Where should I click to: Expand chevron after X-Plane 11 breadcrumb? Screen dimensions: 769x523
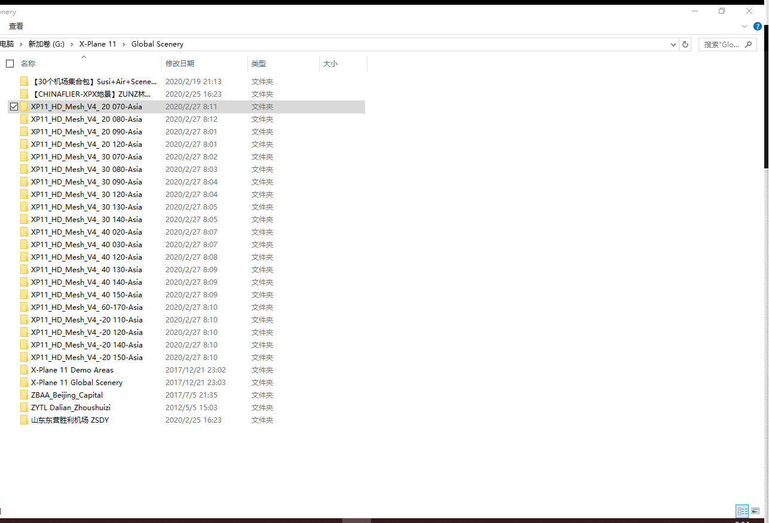coord(124,44)
